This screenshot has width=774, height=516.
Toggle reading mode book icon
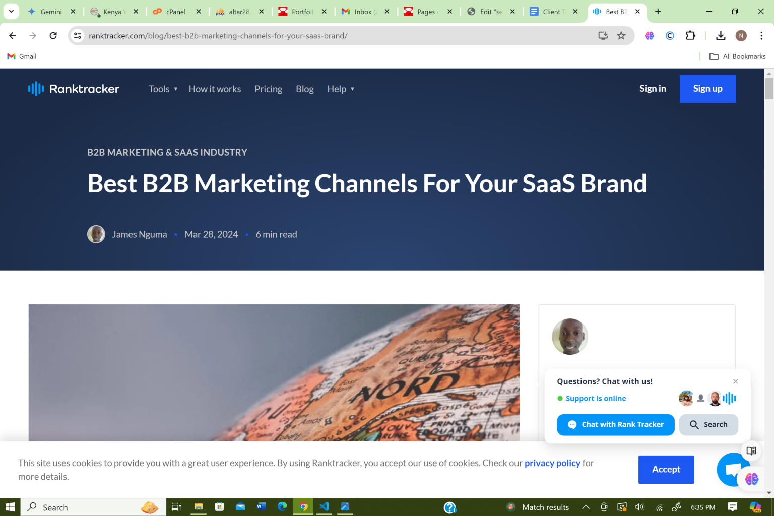[x=751, y=451]
